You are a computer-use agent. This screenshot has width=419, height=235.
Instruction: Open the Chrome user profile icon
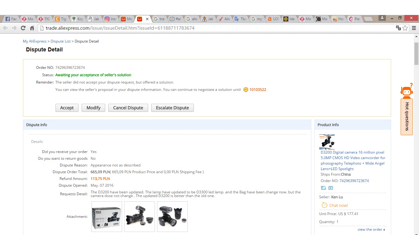pyautogui.click(x=382, y=18)
